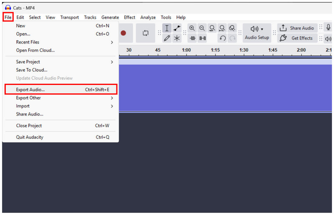334x215 pixels.
Task: Choose New from the File menu
Action: point(61,26)
